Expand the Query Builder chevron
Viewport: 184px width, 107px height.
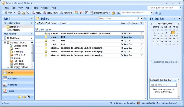pyautogui.click(x=145, y=18)
